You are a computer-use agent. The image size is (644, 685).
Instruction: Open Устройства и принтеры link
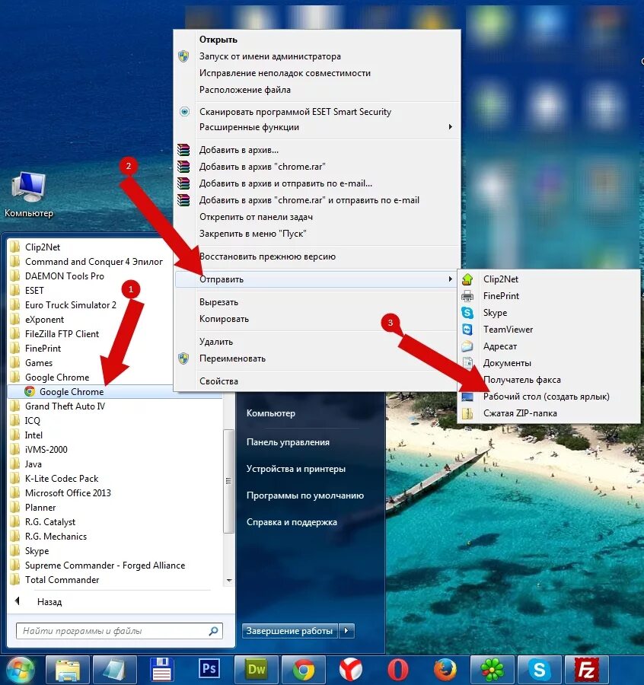point(296,469)
